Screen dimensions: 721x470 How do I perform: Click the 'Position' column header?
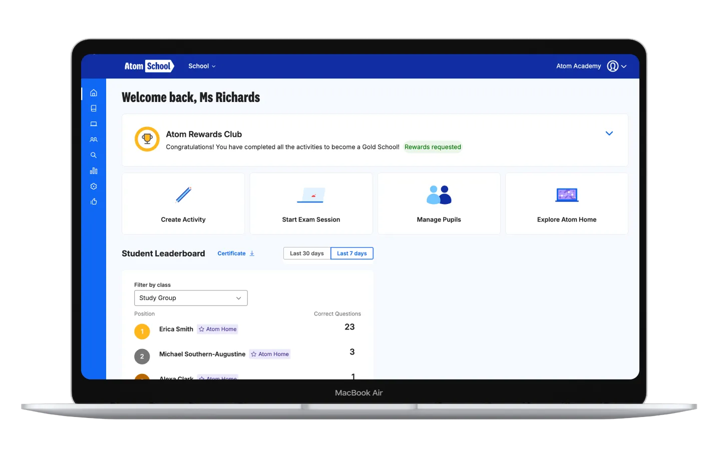coord(145,314)
